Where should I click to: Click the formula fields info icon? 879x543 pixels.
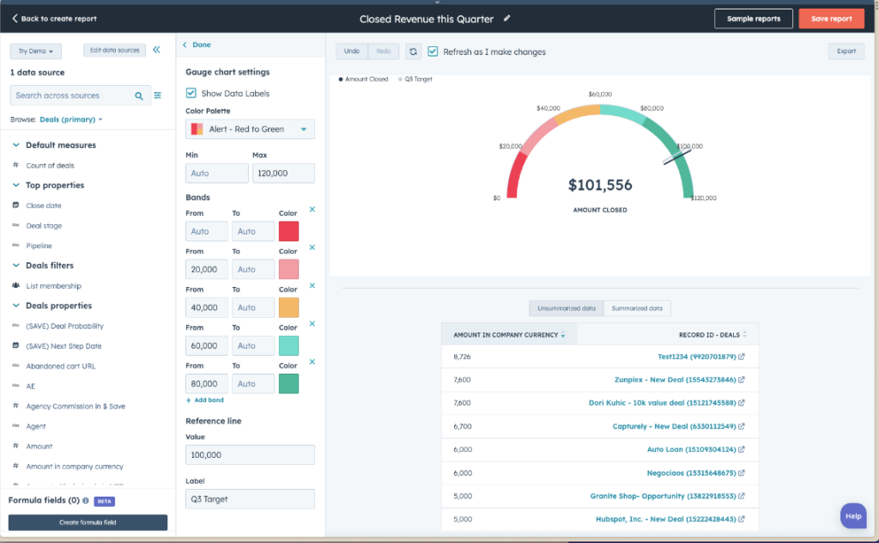(x=86, y=500)
